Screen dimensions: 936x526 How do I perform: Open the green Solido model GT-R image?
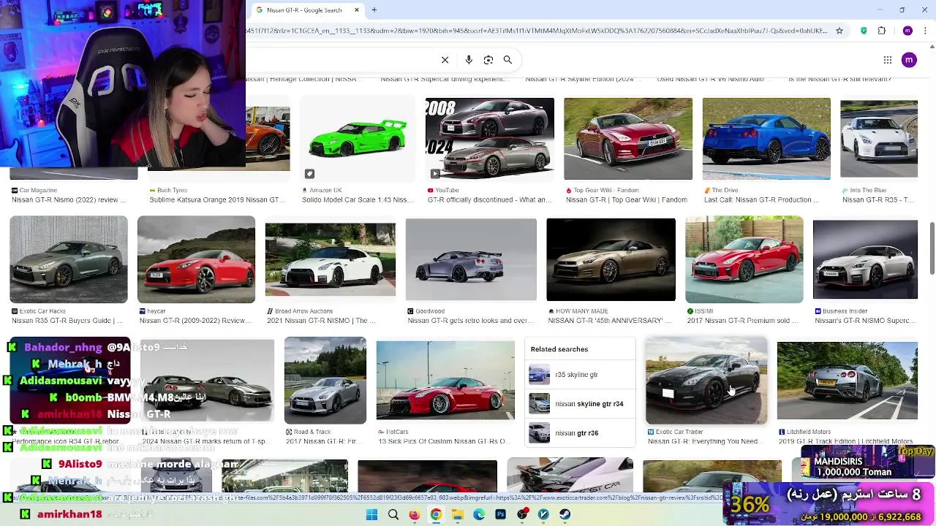coord(358,139)
